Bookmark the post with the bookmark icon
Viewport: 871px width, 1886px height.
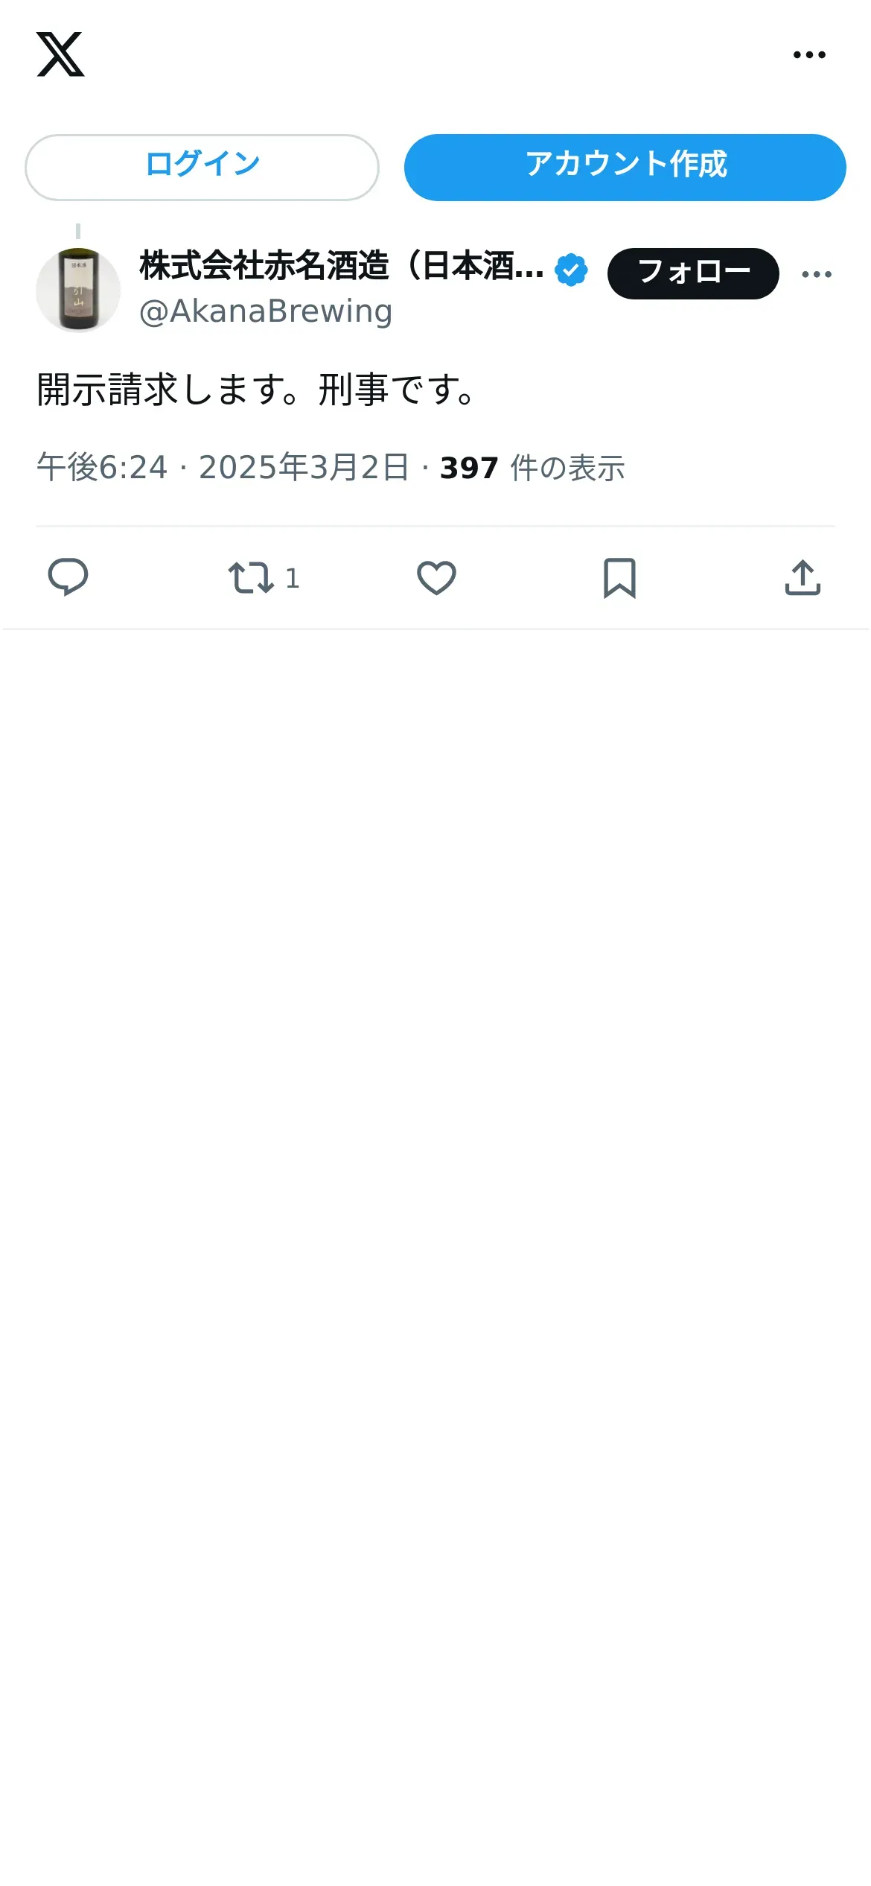(x=619, y=578)
